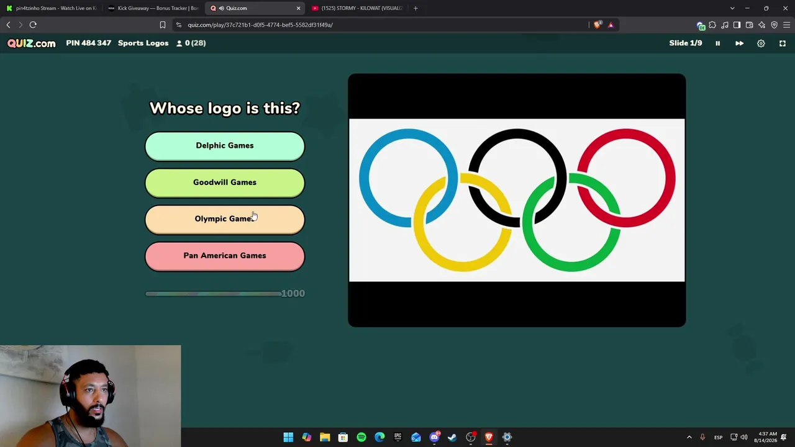Viewport: 795px width, 447px height.
Task: Click the "Slide 1/9" counter
Action: 686,43
